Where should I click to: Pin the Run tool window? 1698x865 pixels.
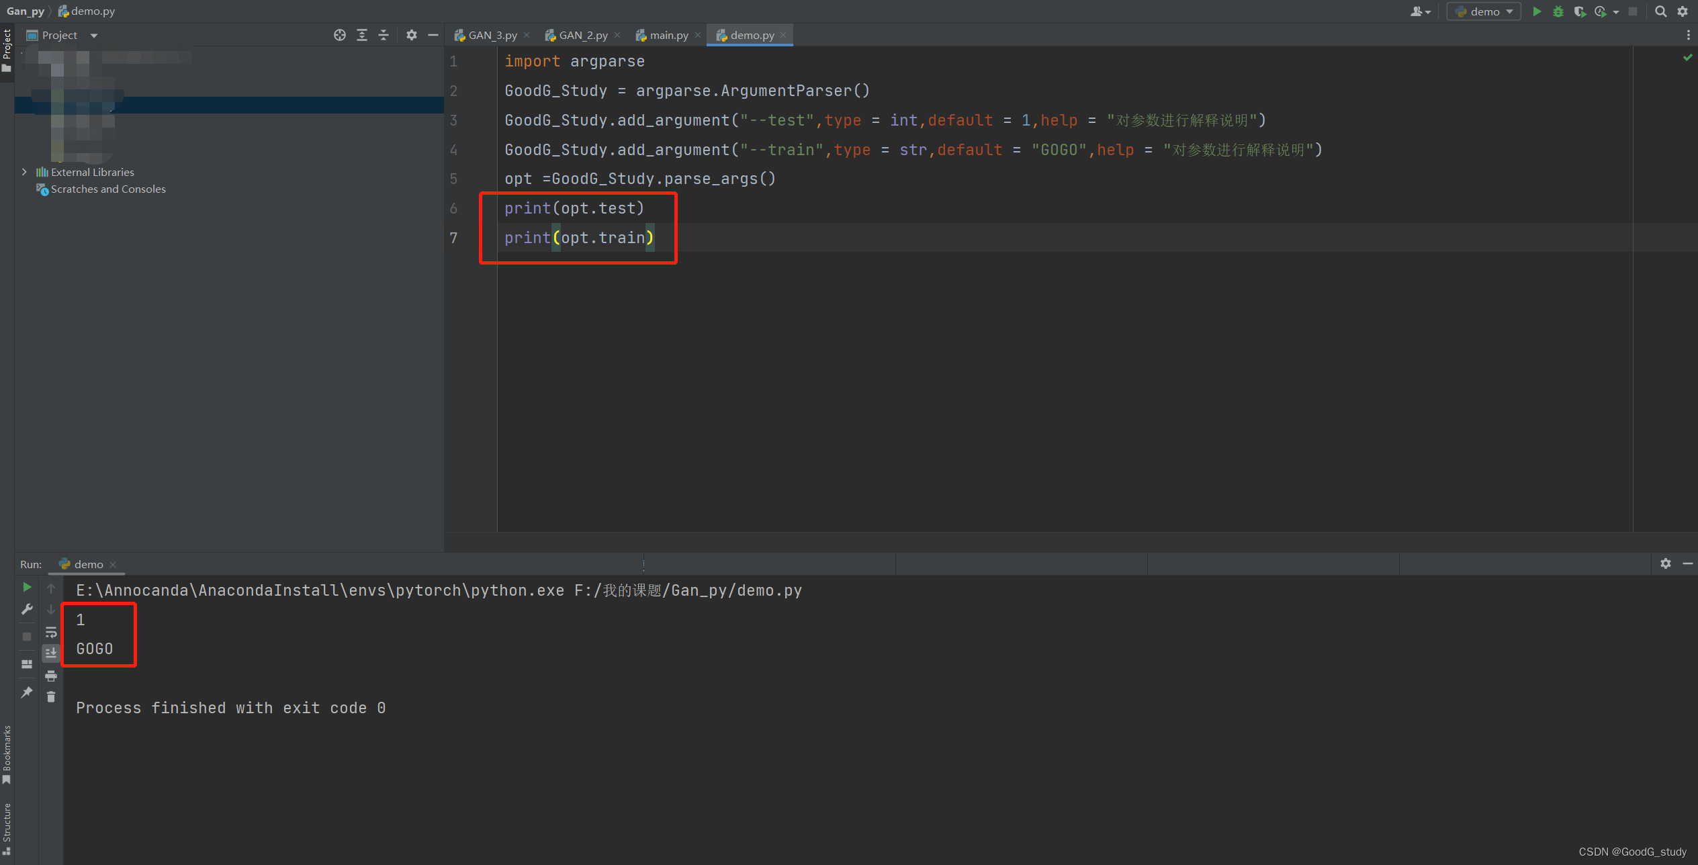(x=27, y=692)
